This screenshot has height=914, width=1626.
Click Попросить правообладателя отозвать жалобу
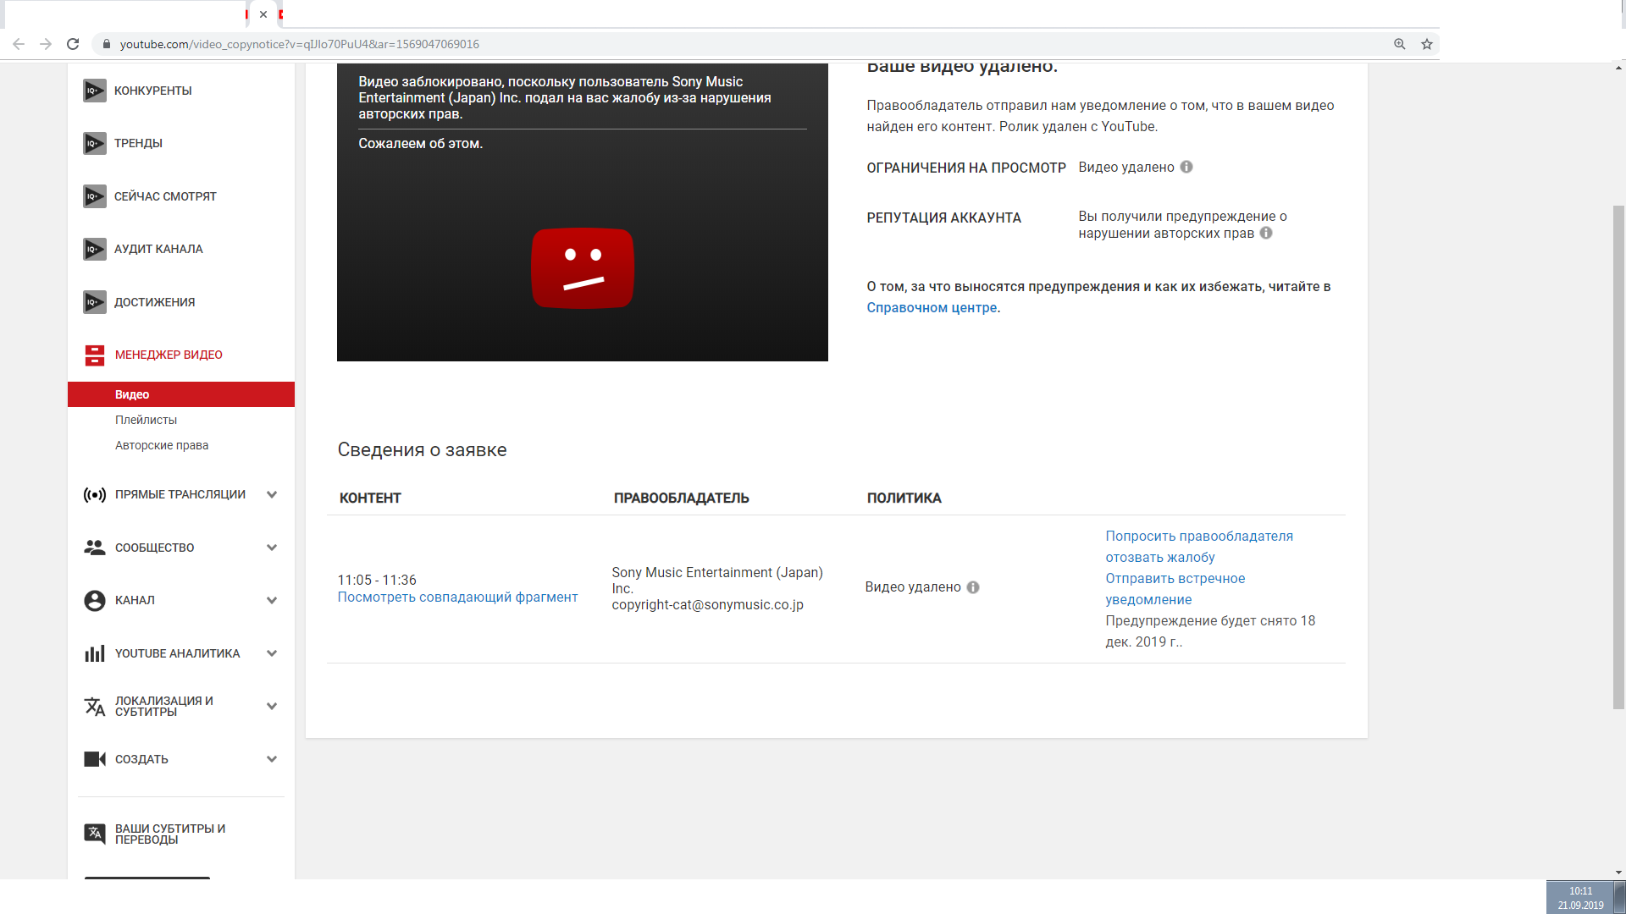click(1199, 547)
